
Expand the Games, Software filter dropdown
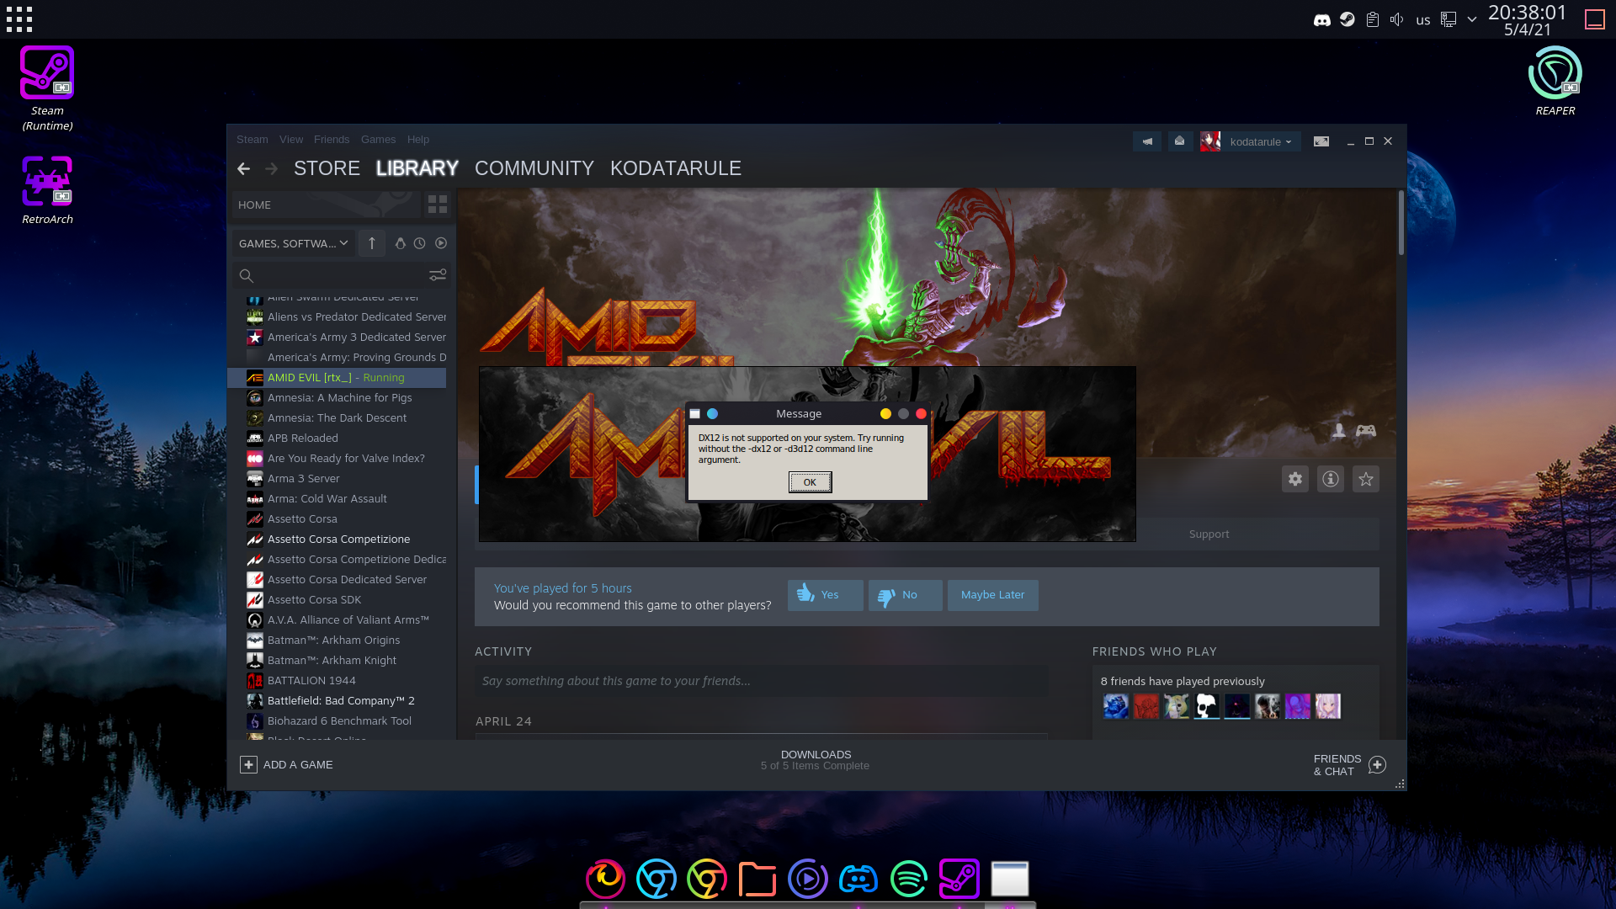click(x=293, y=243)
